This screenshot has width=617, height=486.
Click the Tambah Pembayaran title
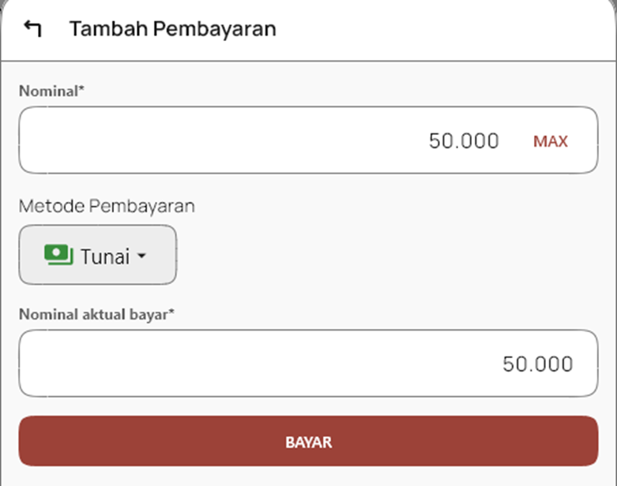tap(172, 29)
